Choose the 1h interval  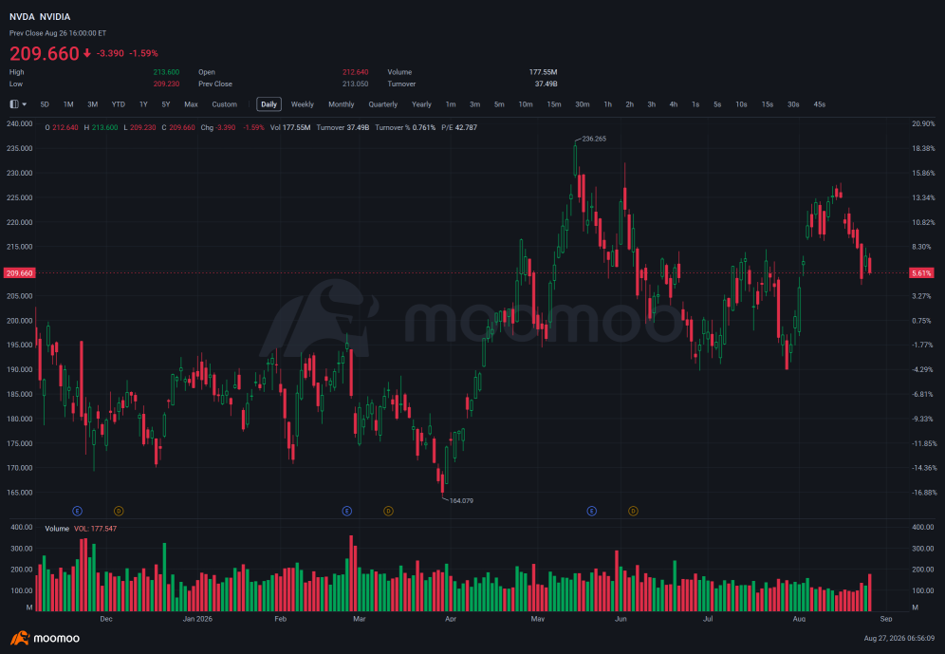(607, 104)
